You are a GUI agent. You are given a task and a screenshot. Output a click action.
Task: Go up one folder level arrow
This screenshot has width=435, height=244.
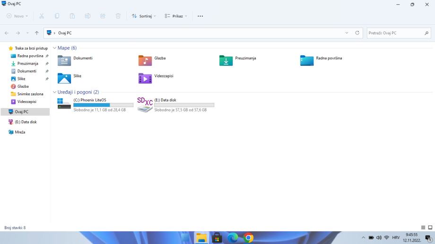tap(36, 33)
